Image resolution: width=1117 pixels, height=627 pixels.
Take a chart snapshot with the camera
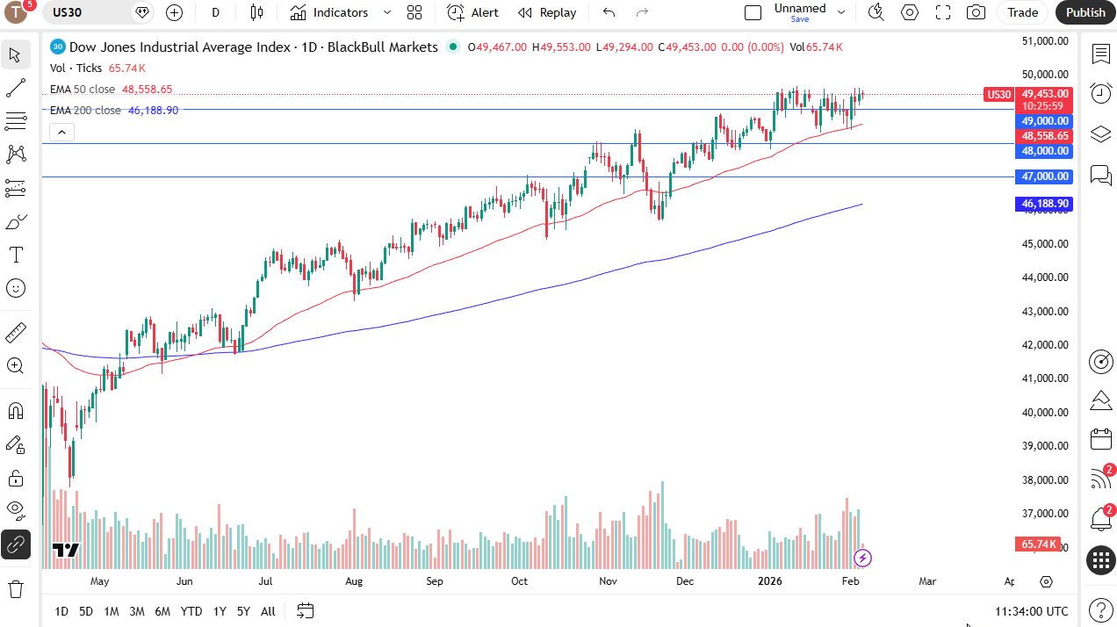click(x=976, y=12)
